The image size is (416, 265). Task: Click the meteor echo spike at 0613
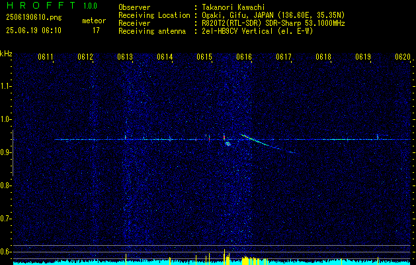coord(125,136)
